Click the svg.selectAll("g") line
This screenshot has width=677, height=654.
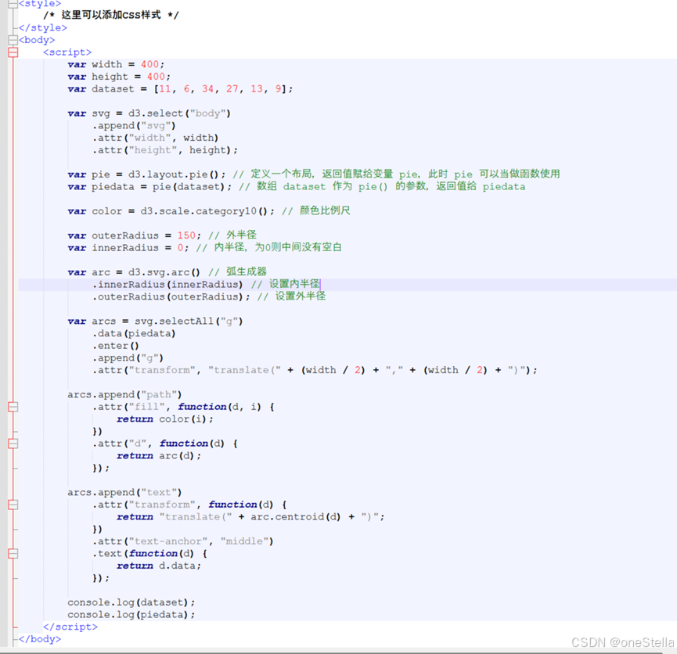[155, 322]
